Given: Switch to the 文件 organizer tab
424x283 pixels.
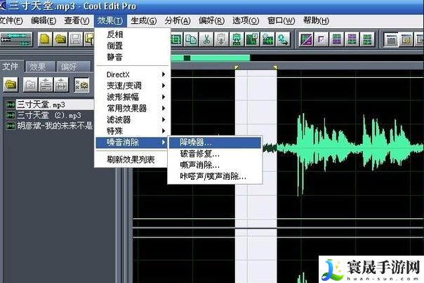Looking at the screenshot, I should (11, 66).
